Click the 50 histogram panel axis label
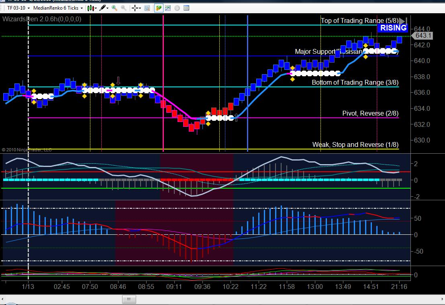 tap(418, 218)
